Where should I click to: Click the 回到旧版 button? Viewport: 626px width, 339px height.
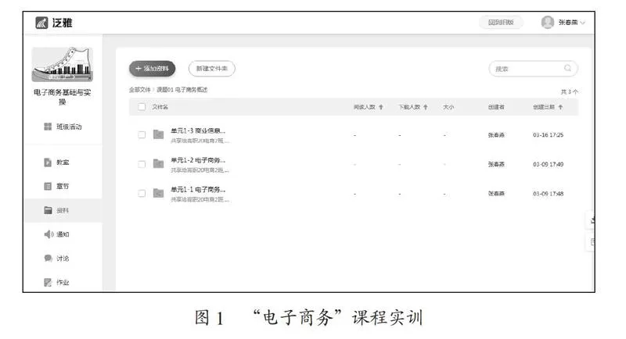501,23
